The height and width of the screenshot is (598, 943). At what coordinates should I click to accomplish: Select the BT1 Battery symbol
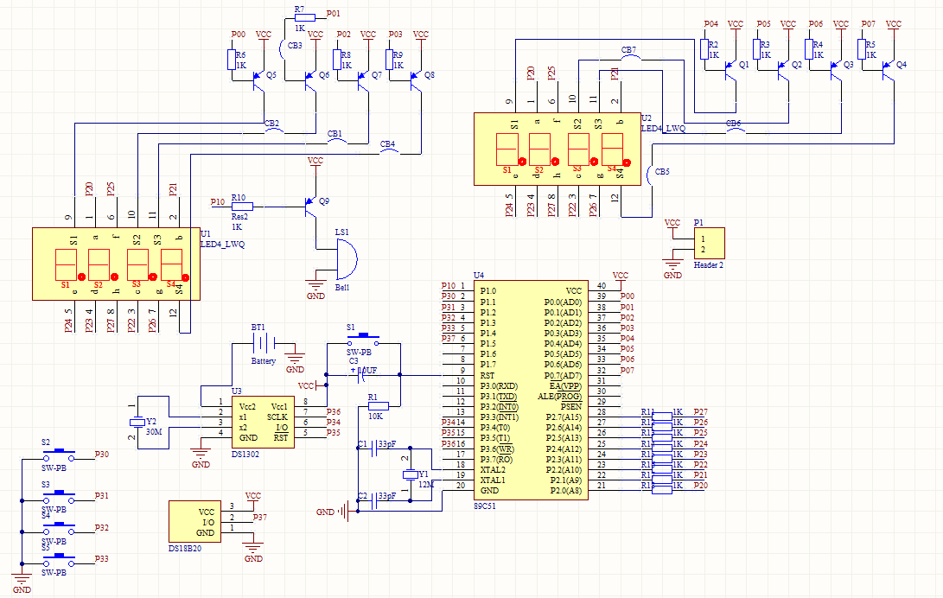tap(264, 341)
